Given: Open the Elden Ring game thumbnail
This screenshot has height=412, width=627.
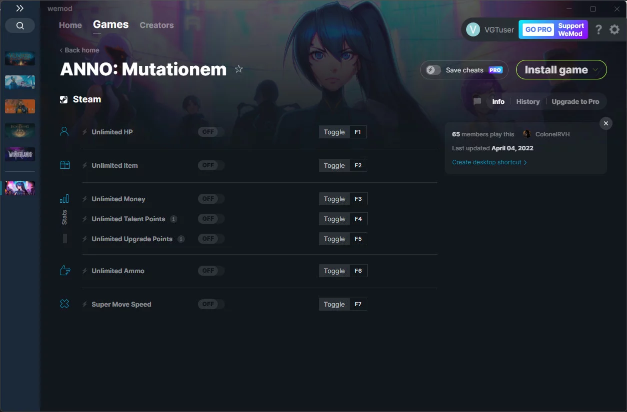Looking at the screenshot, I should (20, 130).
